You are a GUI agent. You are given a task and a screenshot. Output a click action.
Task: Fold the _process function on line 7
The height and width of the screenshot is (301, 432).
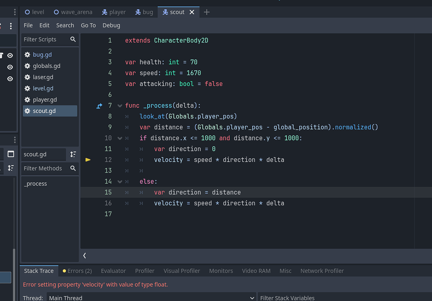pyautogui.click(x=119, y=106)
